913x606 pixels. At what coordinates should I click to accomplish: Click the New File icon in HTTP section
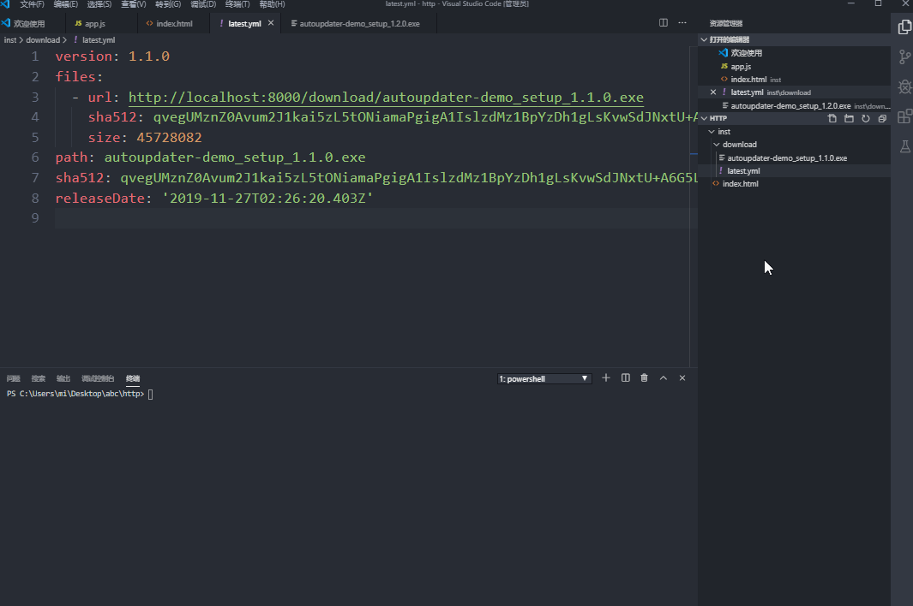click(x=832, y=118)
